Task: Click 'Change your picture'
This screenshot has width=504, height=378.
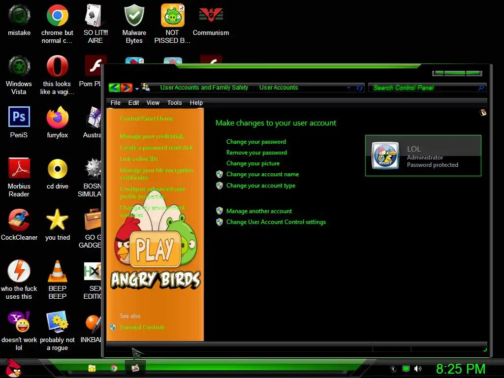Action: point(253,163)
